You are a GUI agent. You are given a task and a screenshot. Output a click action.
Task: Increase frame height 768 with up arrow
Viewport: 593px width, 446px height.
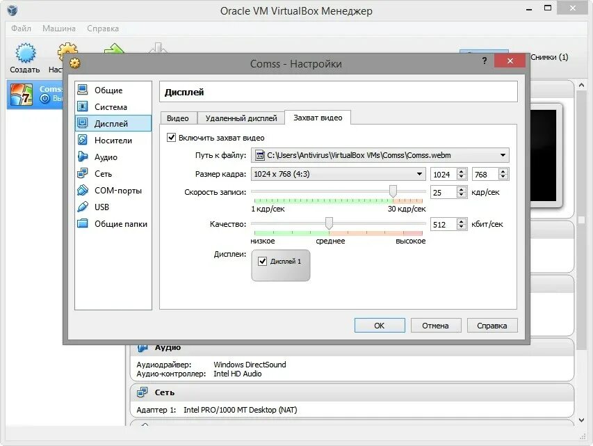503,171
